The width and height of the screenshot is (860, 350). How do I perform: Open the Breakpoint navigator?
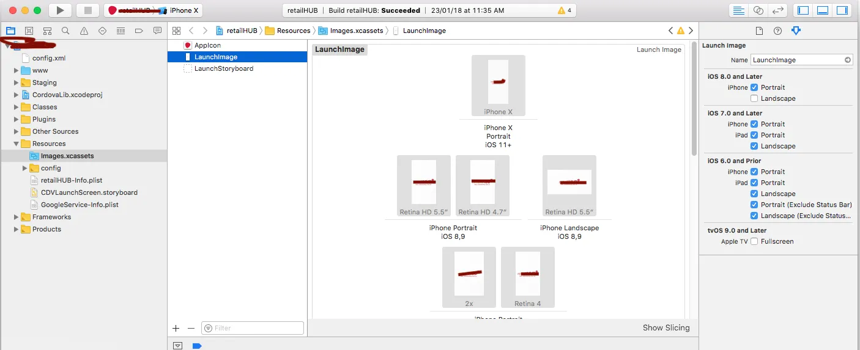pos(139,31)
